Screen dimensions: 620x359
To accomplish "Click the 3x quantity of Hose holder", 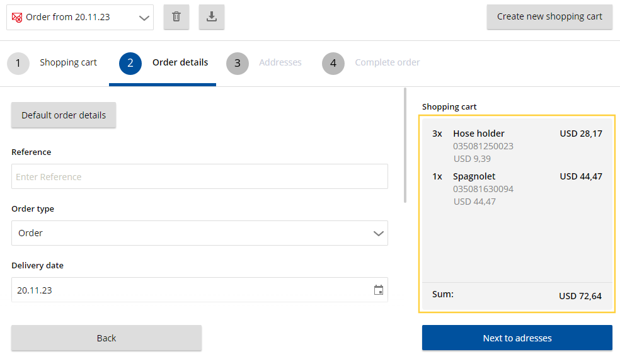I will coord(437,134).
